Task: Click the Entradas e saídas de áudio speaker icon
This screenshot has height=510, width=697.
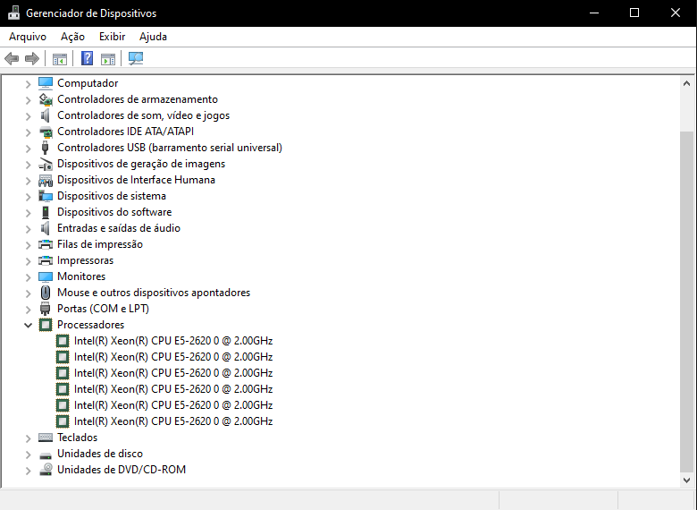Action: 46,228
